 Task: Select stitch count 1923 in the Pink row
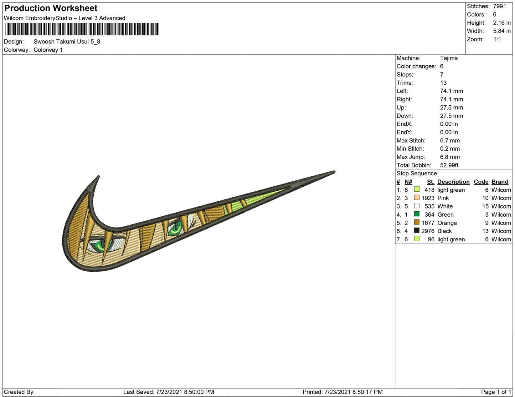click(428, 198)
